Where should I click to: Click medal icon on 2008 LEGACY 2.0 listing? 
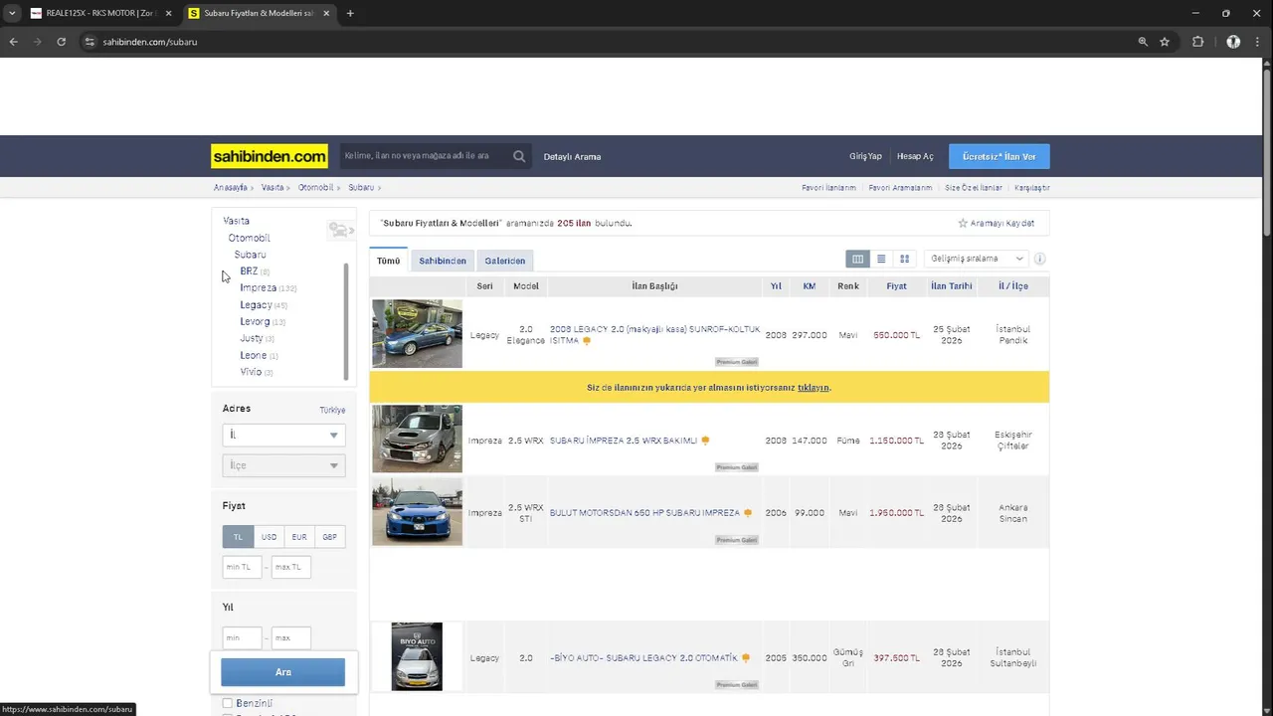(587, 341)
